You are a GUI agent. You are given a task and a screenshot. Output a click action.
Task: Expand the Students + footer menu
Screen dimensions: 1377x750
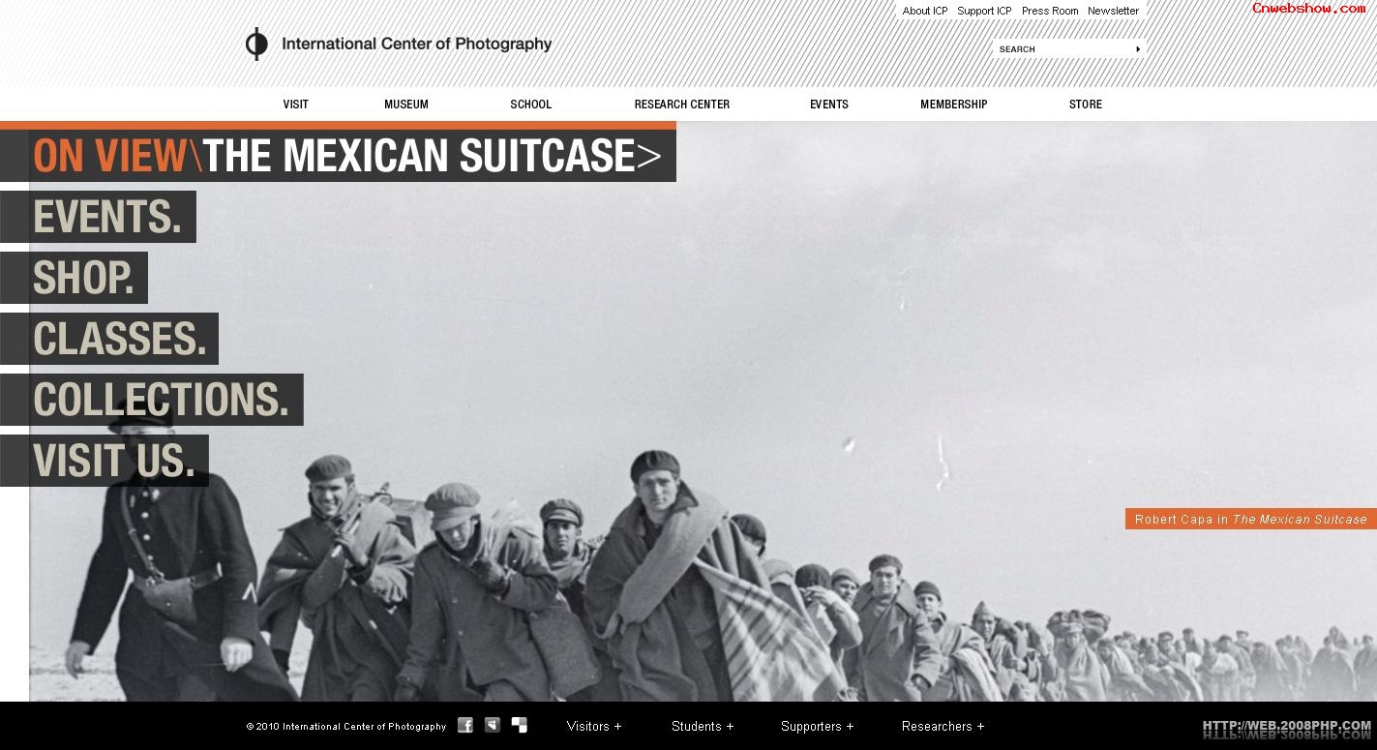coord(703,726)
